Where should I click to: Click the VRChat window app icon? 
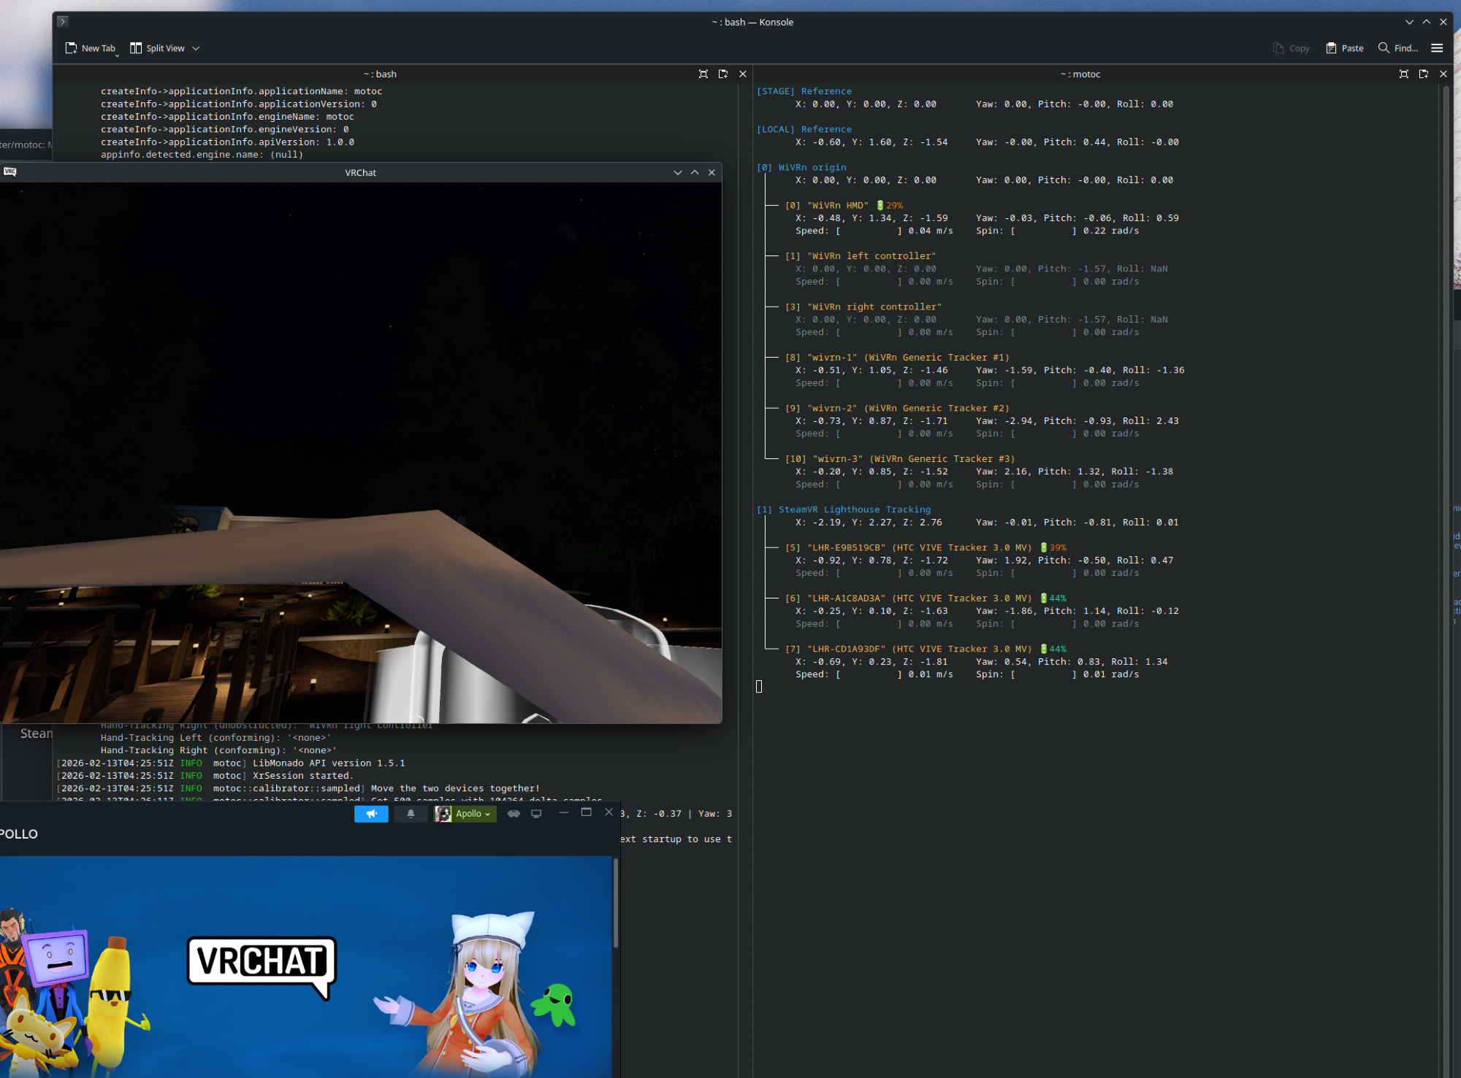(x=10, y=172)
